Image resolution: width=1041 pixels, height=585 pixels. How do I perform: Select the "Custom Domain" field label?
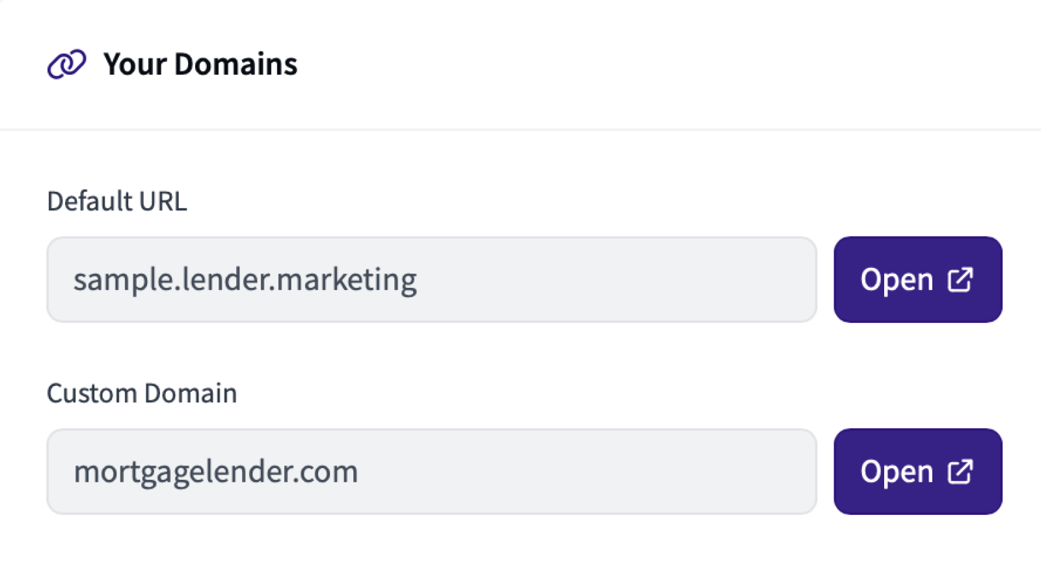(x=142, y=393)
